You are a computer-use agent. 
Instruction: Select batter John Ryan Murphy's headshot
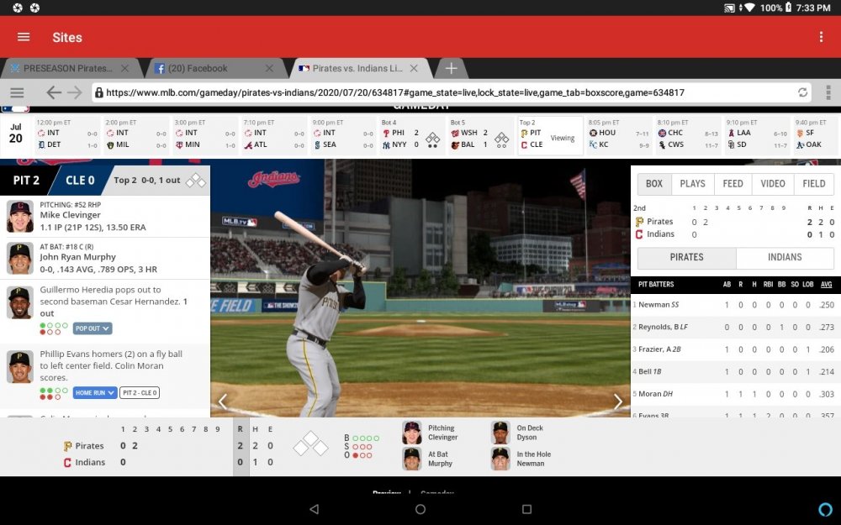(20, 258)
